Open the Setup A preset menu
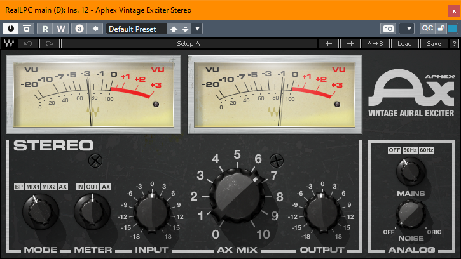This screenshot has width=461, height=259. click(189, 43)
